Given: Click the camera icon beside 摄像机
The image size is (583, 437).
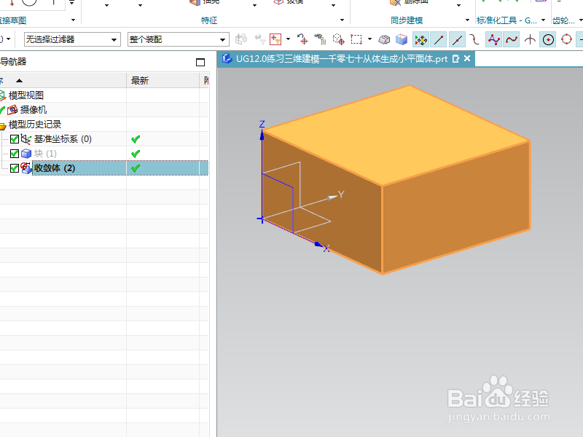Looking at the screenshot, I should pos(12,110).
